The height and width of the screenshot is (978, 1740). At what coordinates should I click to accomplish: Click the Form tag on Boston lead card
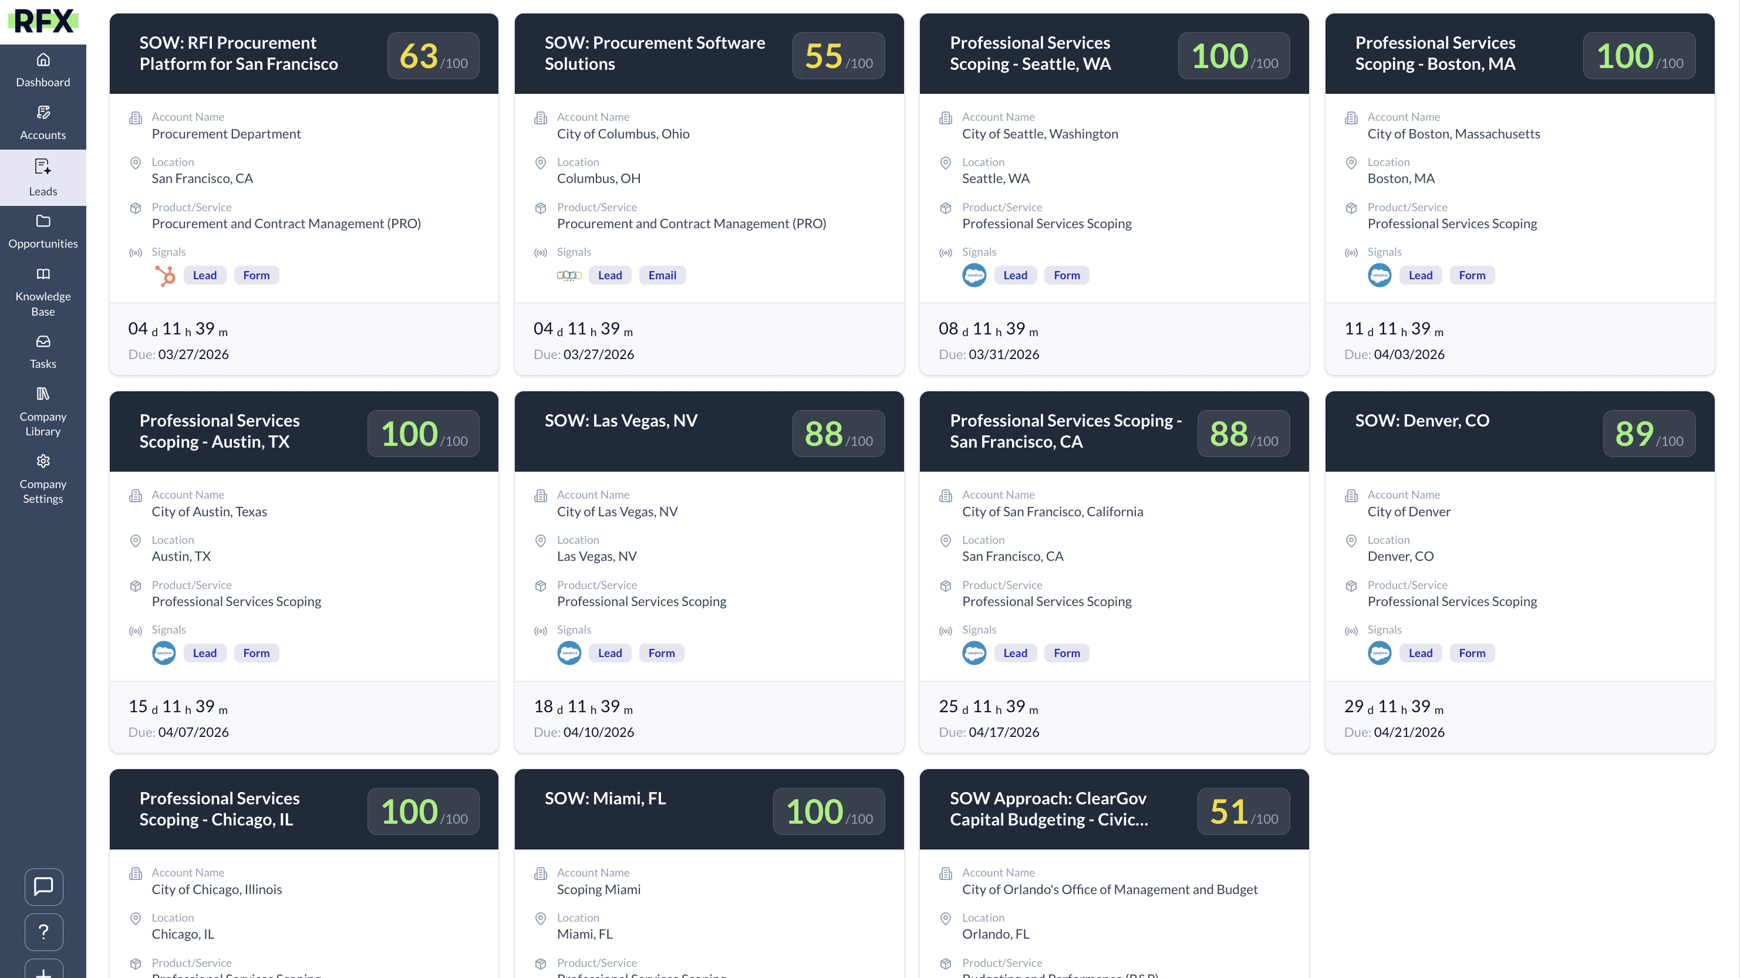tap(1471, 275)
